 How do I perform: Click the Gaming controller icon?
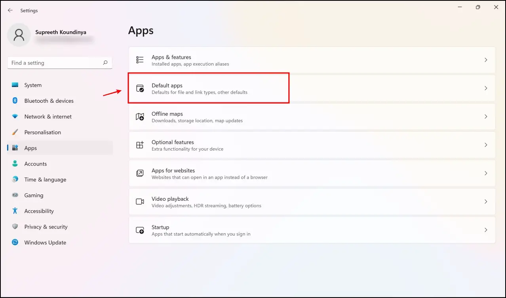[15, 195]
